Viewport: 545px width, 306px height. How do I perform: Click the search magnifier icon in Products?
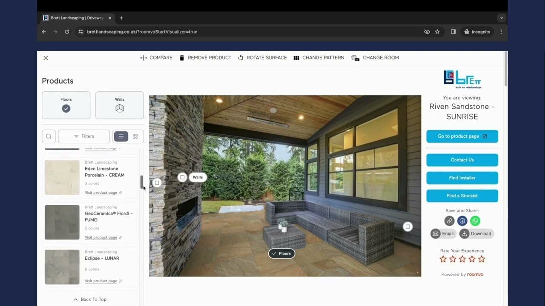(x=49, y=136)
